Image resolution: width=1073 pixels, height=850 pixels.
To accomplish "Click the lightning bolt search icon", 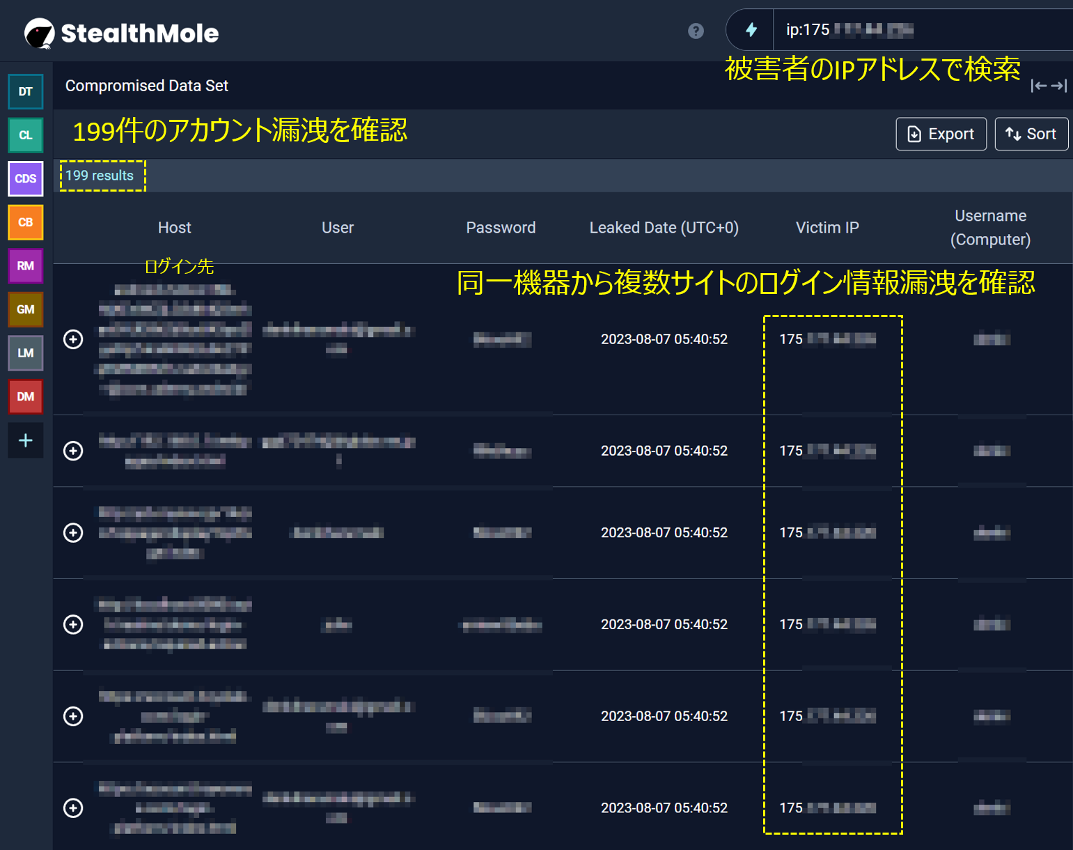I will 751,29.
